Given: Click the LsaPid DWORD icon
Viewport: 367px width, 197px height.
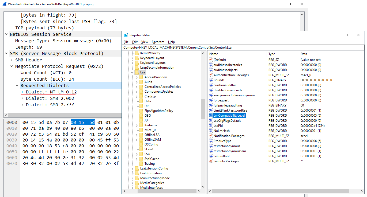Looking at the screenshot, I should click(211, 126).
